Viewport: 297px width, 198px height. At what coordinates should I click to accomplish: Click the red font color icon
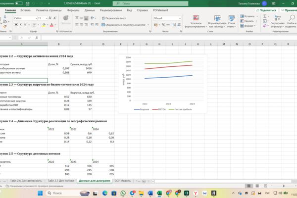coord(51,25)
